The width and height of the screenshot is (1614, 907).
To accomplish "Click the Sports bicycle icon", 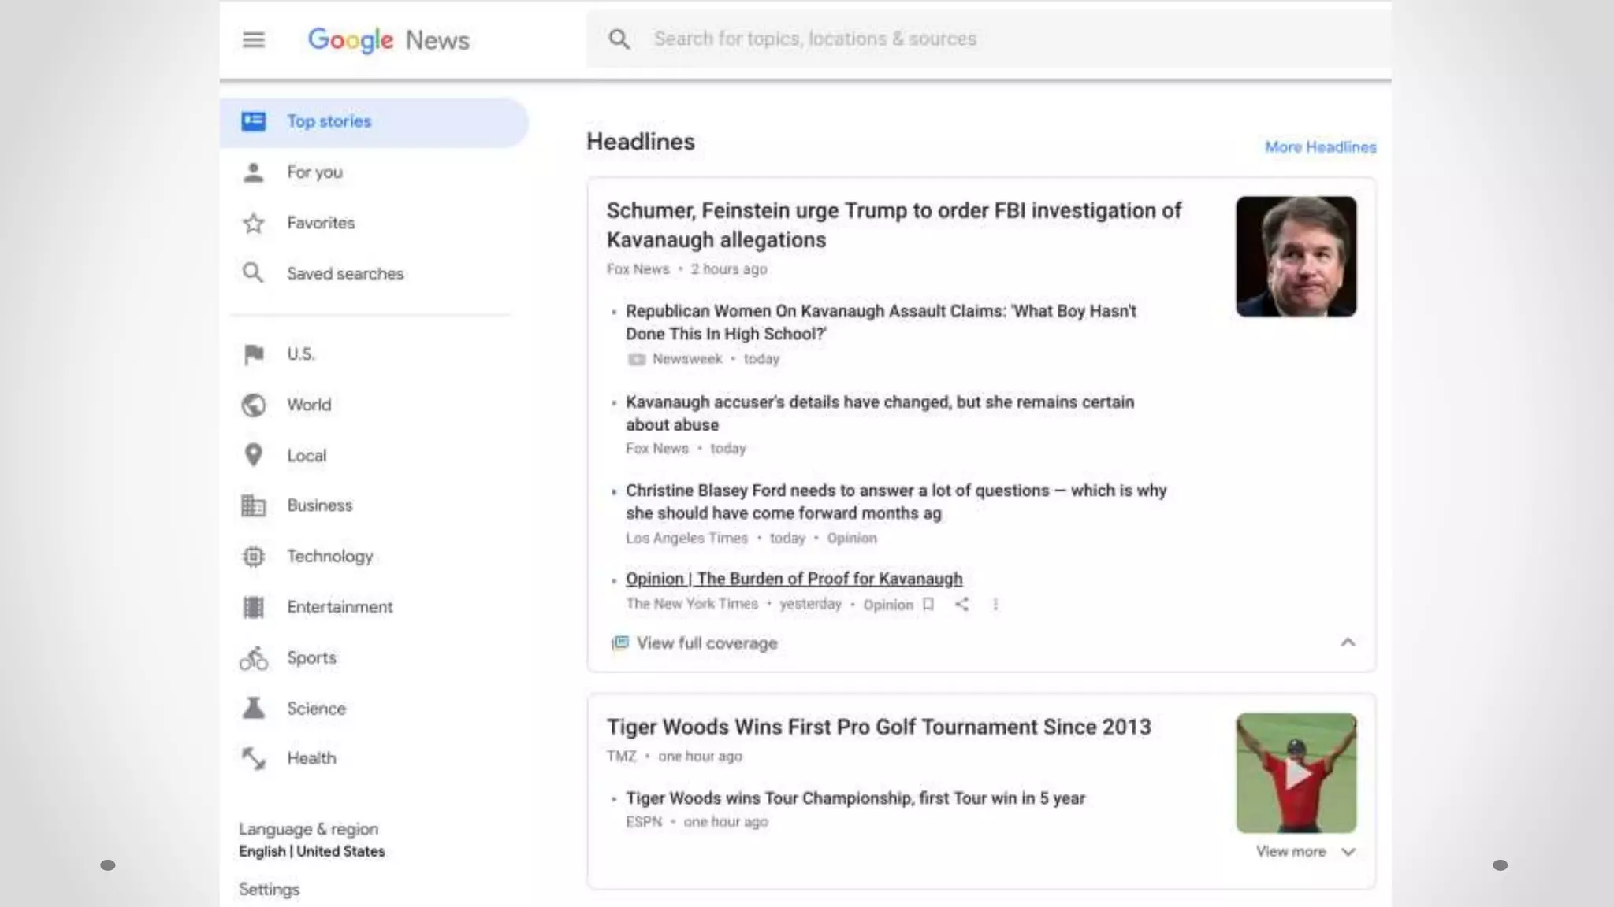I will click(253, 658).
